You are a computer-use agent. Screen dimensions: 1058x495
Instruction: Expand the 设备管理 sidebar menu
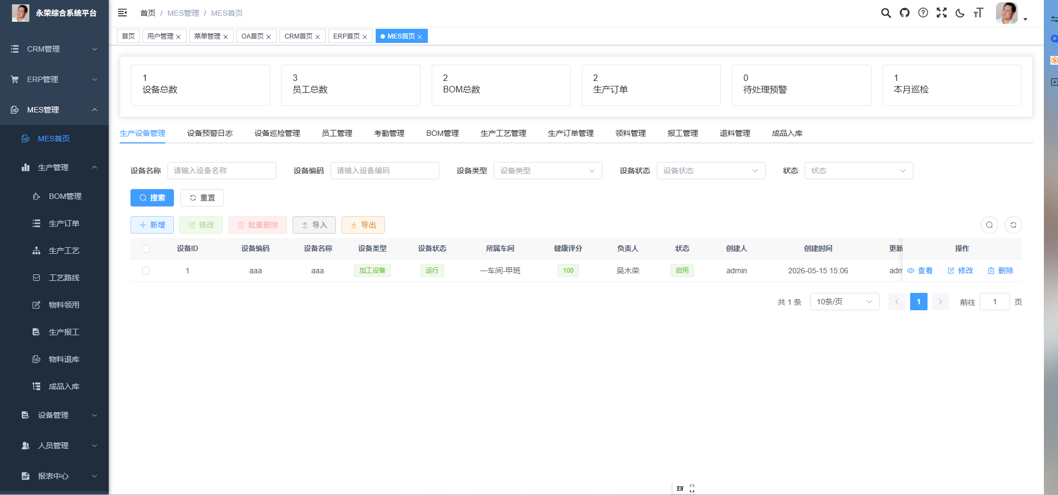pyautogui.click(x=54, y=415)
